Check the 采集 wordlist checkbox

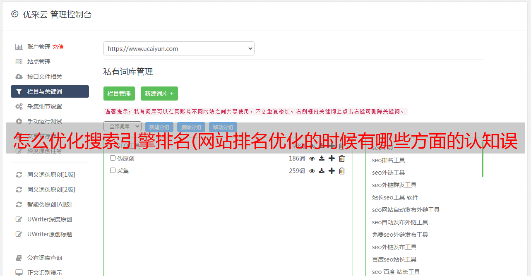pos(112,170)
